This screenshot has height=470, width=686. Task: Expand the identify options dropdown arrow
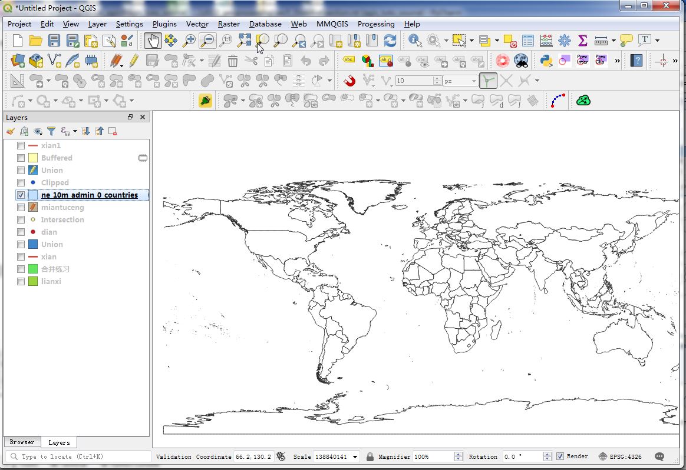446,41
